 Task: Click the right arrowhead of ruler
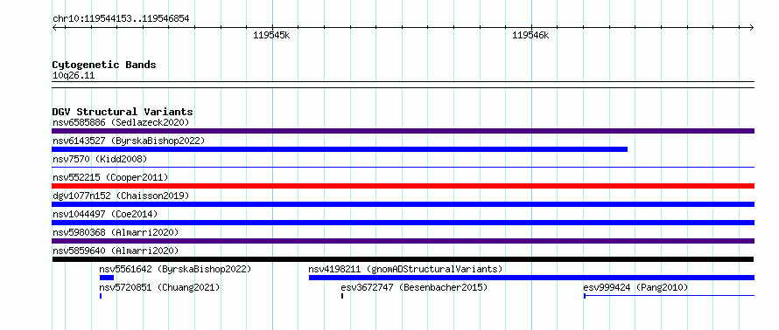click(752, 27)
